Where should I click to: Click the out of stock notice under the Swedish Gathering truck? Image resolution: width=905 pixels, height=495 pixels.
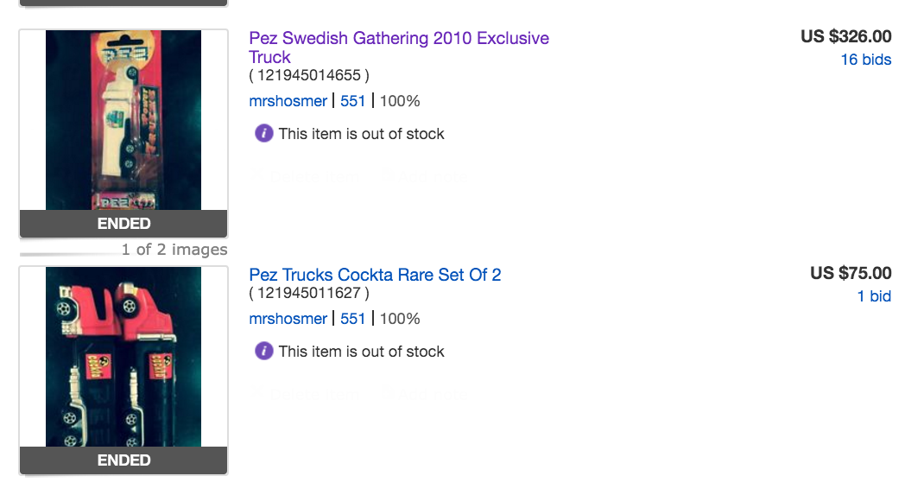point(361,134)
